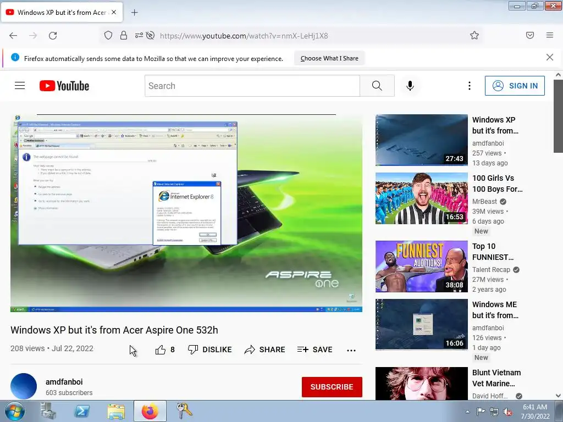Screen dimensions: 563x422
Task: Open the network tray icon
Action: 494,412
